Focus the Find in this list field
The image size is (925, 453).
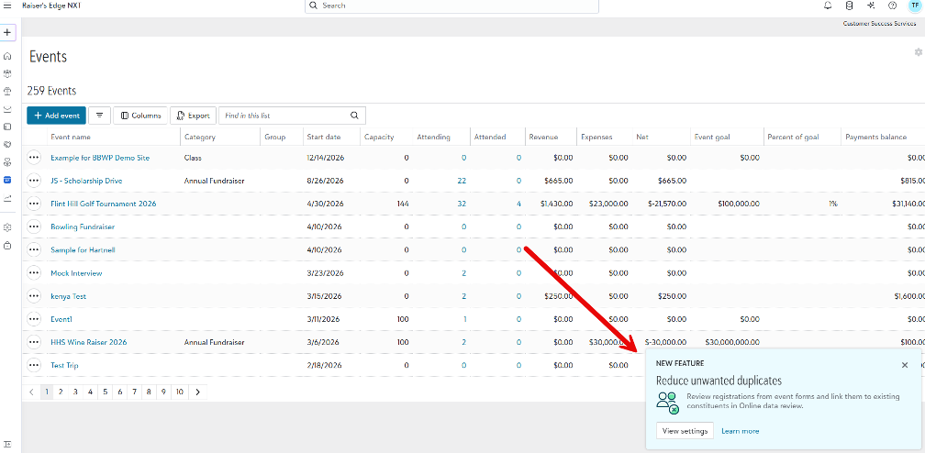click(x=284, y=116)
